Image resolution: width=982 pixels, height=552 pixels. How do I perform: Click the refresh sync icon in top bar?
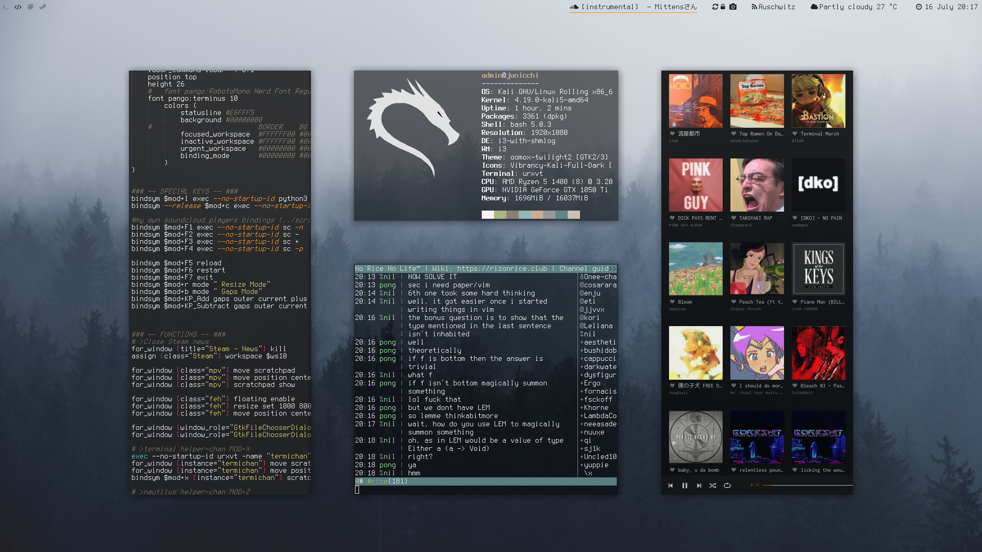[x=715, y=7]
